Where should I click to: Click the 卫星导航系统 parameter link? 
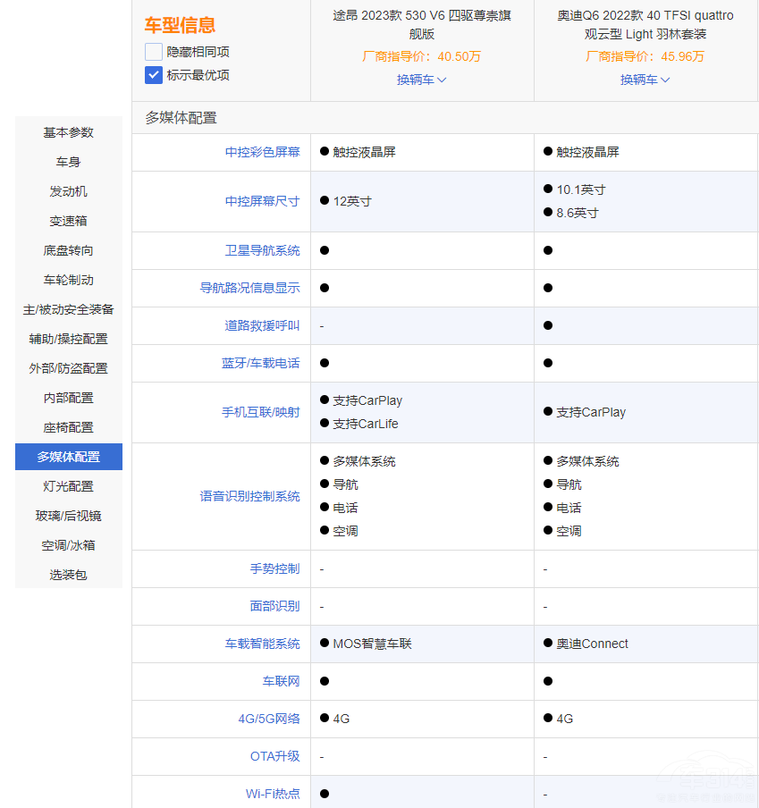[262, 250]
